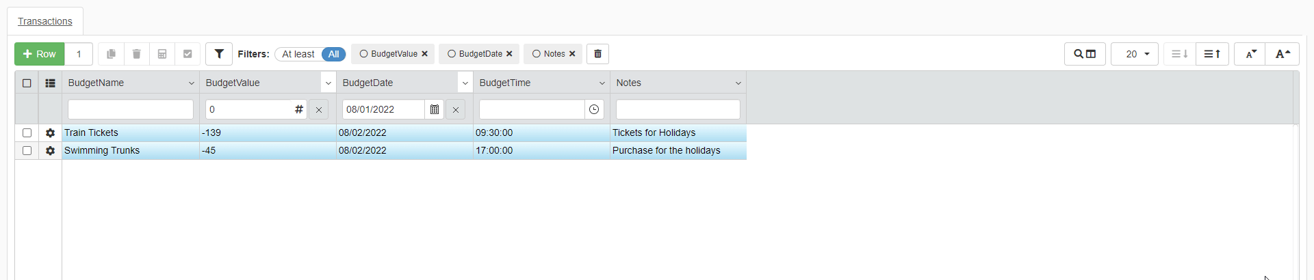Image resolution: width=1314 pixels, height=280 pixels.
Task: Tick the Swimming Trunks row checkbox
Action: click(27, 151)
